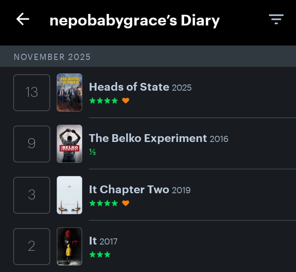296x272 pixels.
Task: Open It Chapter Two poster thumbnail
Action: 69,195
